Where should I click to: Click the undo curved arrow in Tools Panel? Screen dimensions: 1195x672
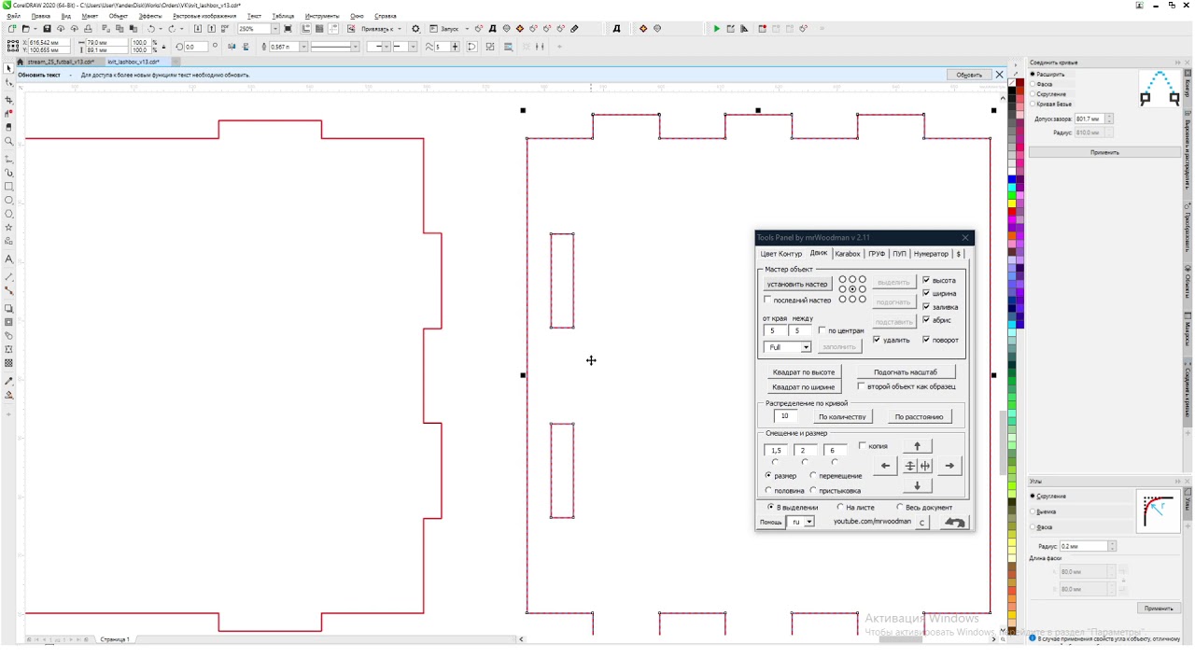tap(954, 523)
